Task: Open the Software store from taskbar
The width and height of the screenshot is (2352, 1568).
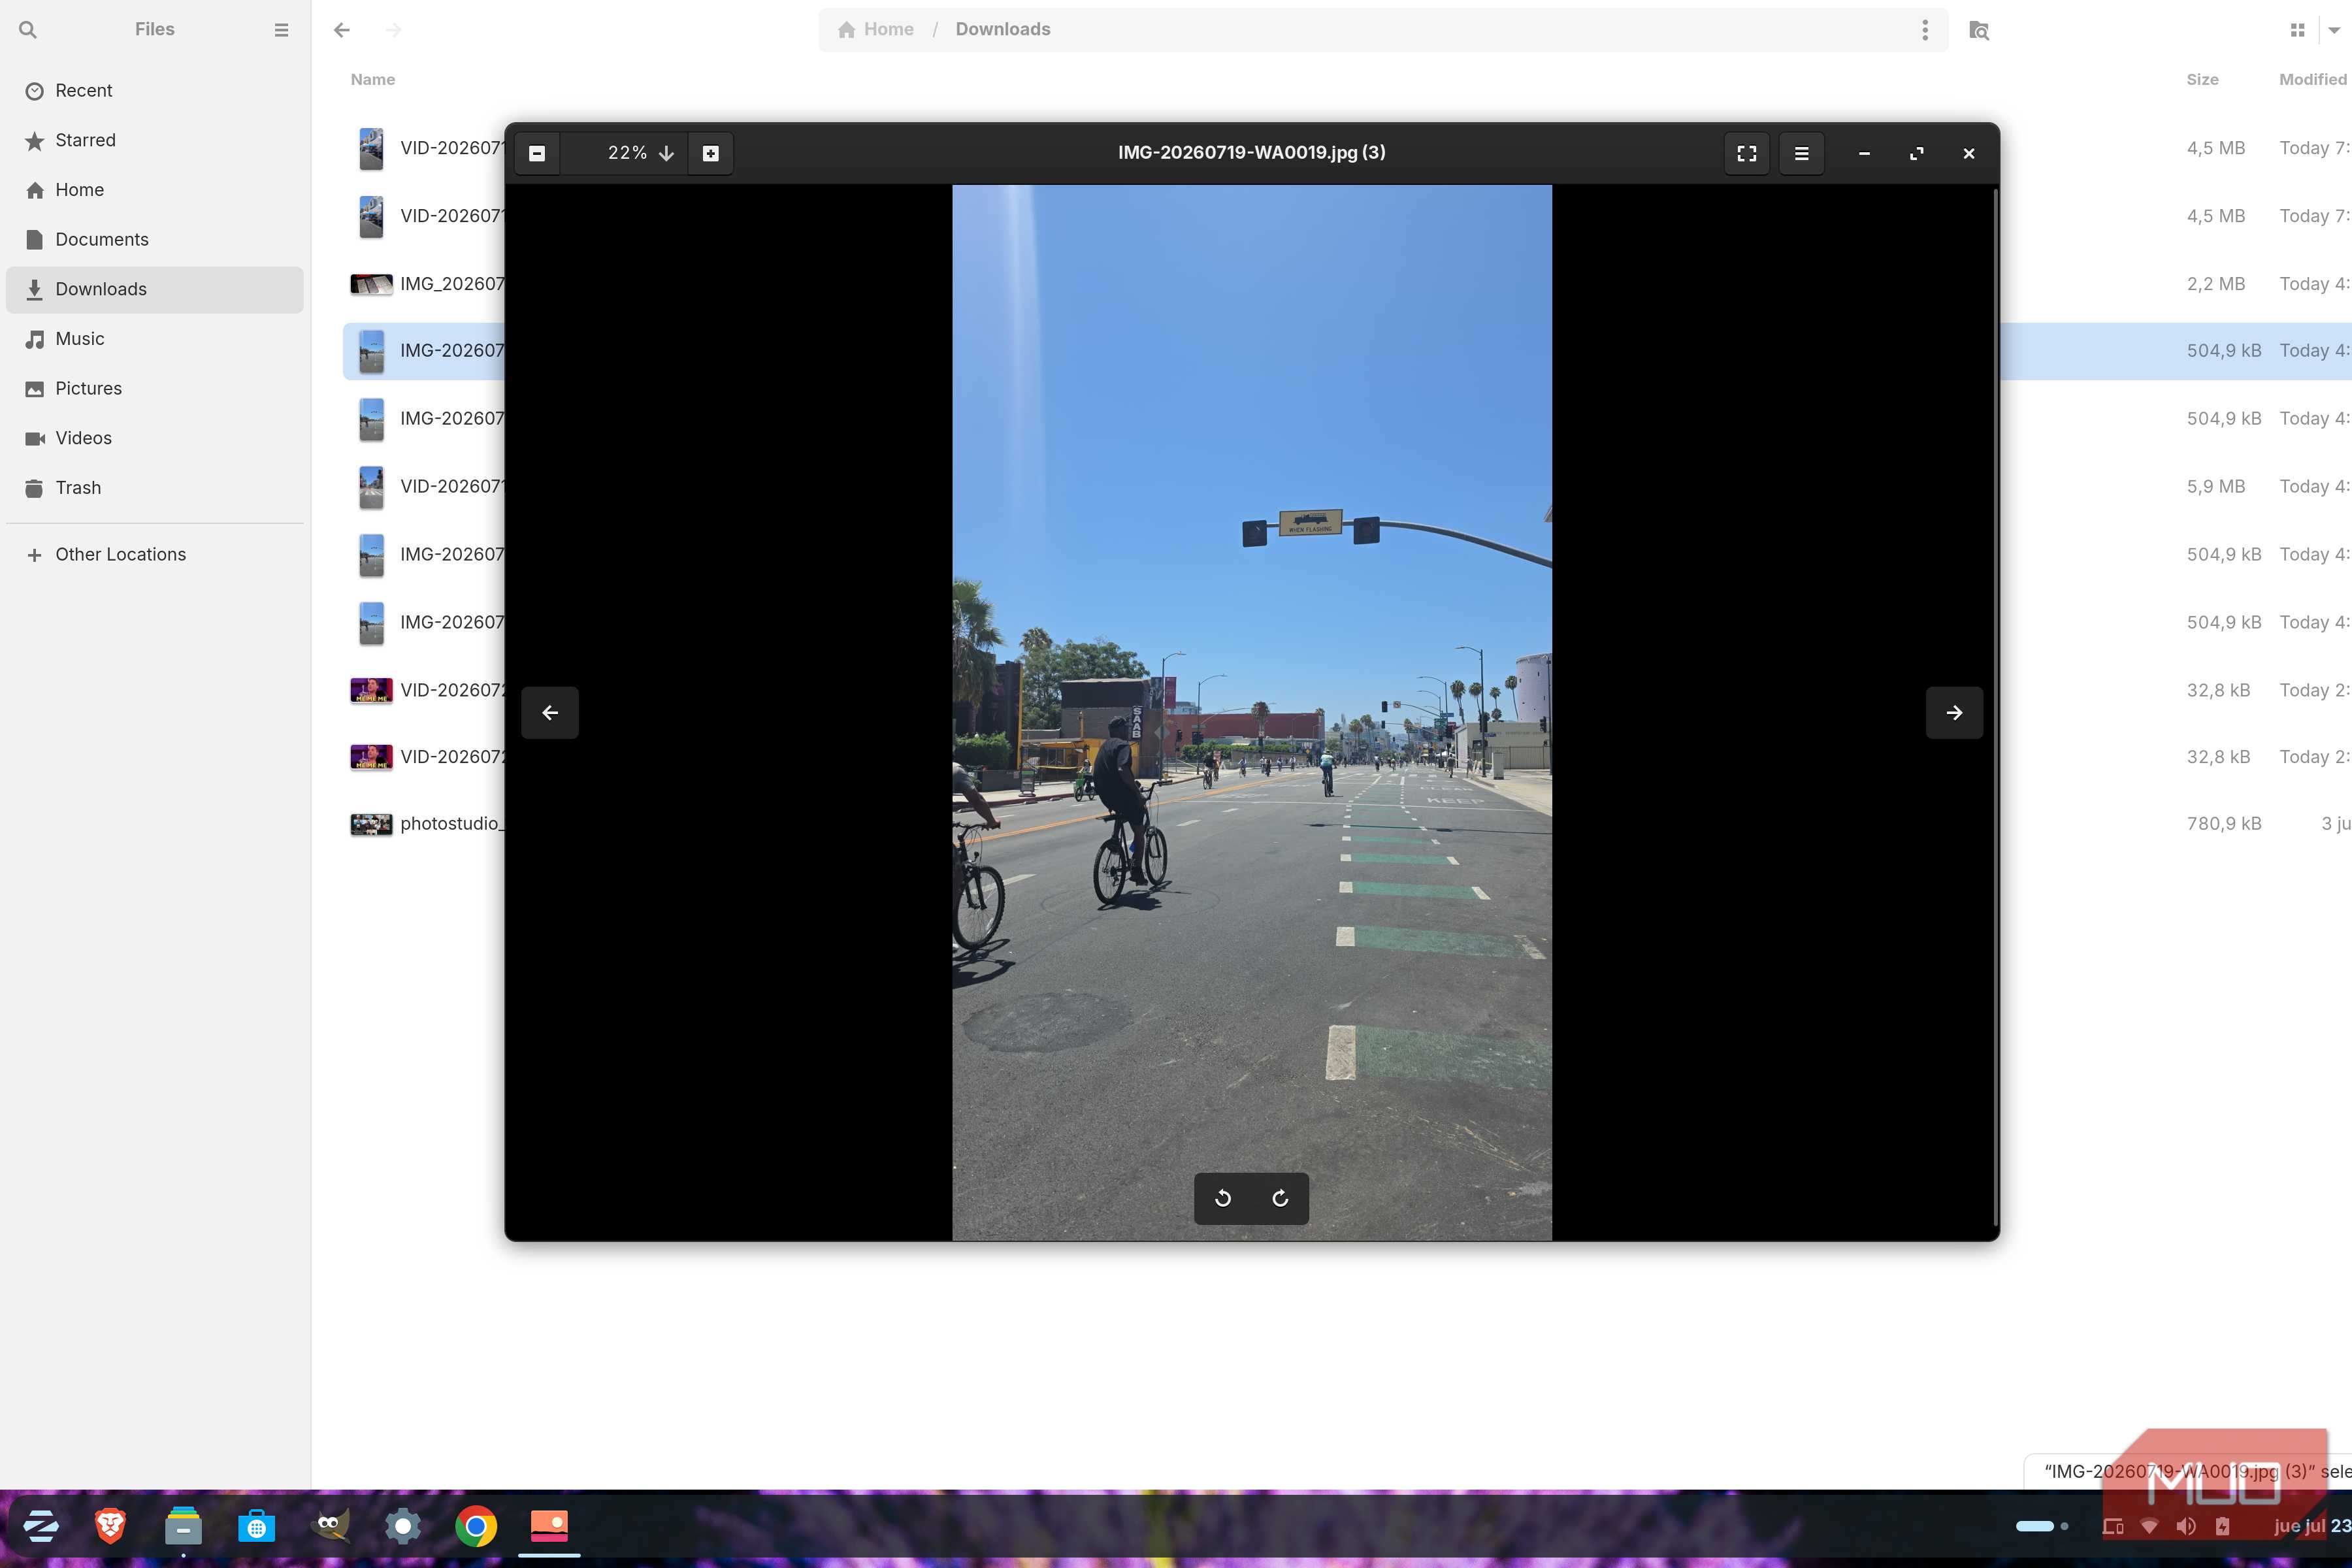Action: click(x=256, y=1526)
